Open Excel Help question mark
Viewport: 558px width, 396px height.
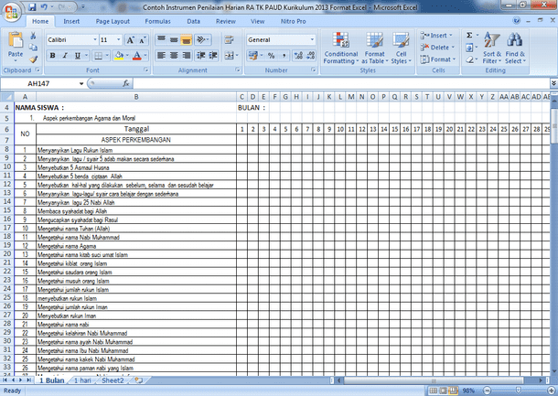click(x=517, y=21)
